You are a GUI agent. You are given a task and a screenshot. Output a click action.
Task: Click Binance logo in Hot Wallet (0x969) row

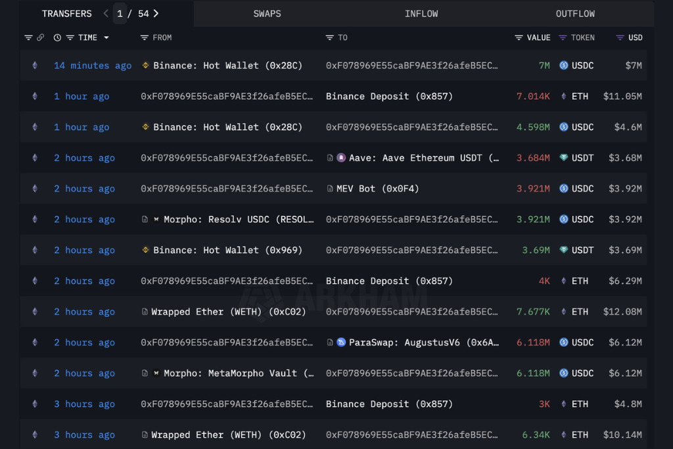coord(145,250)
